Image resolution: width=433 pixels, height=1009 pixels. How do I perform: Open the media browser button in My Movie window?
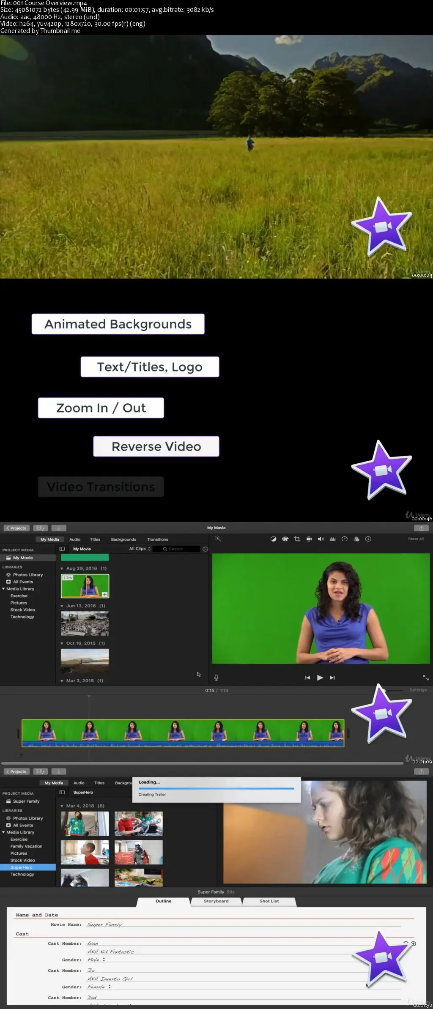pyautogui.click(x=41, y=528)
